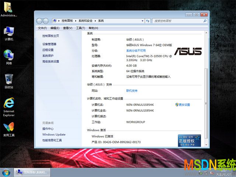
Task: Select the WORKGROUP value
Action: point(136,122)
